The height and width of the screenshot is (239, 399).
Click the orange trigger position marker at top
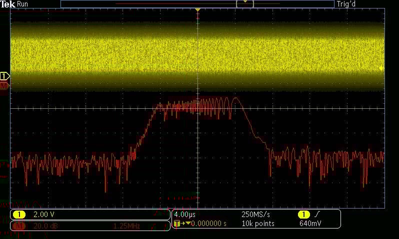197,9
